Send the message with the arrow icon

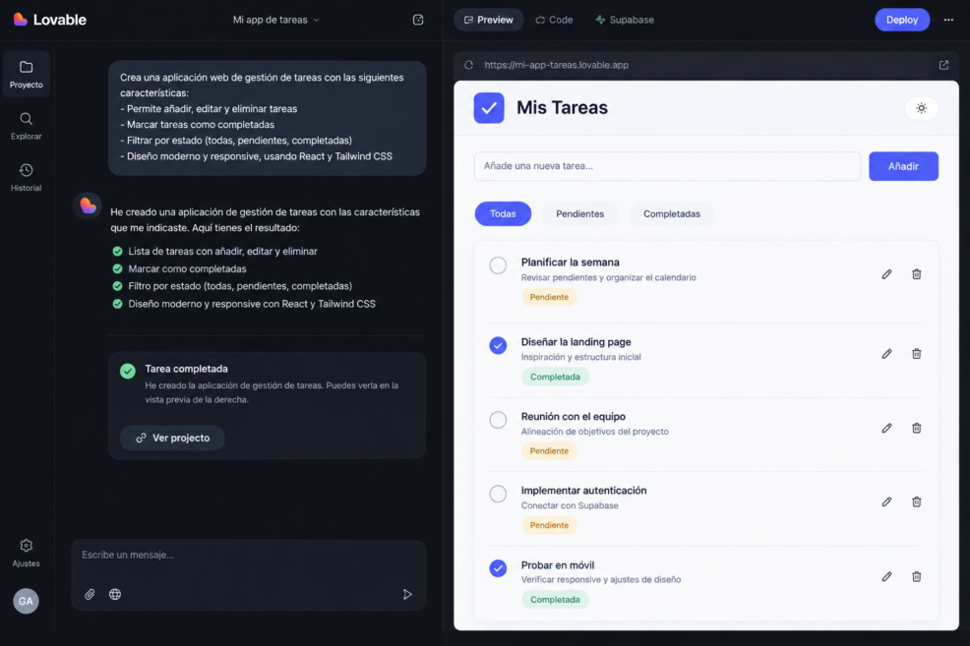tap(407, 594)
